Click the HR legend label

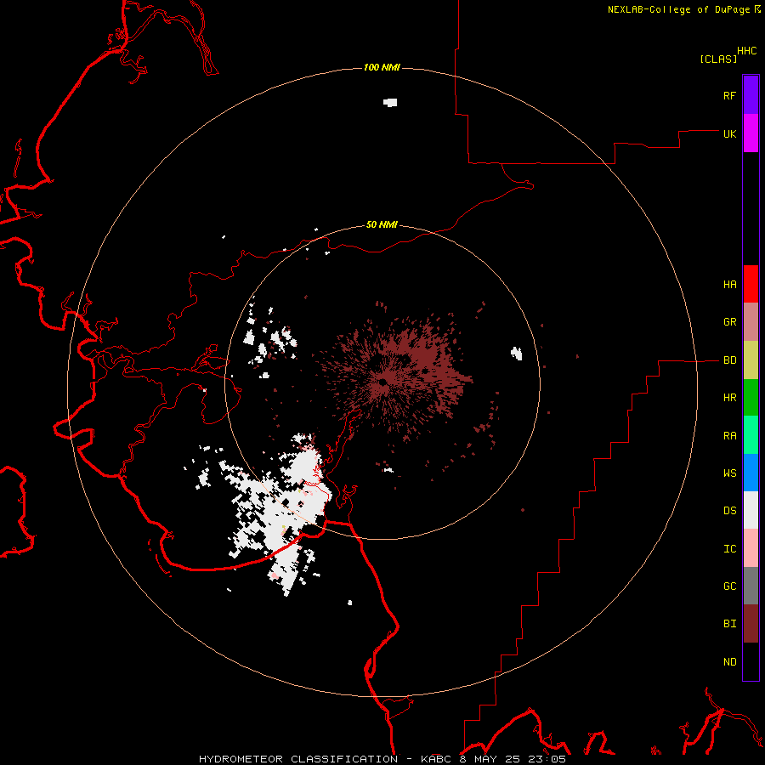[x=729, y=398]
